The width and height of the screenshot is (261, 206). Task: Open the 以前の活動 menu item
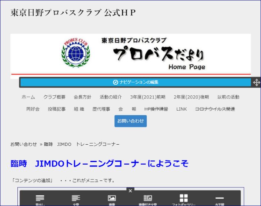pyautogui.click(x=228, y=97)
